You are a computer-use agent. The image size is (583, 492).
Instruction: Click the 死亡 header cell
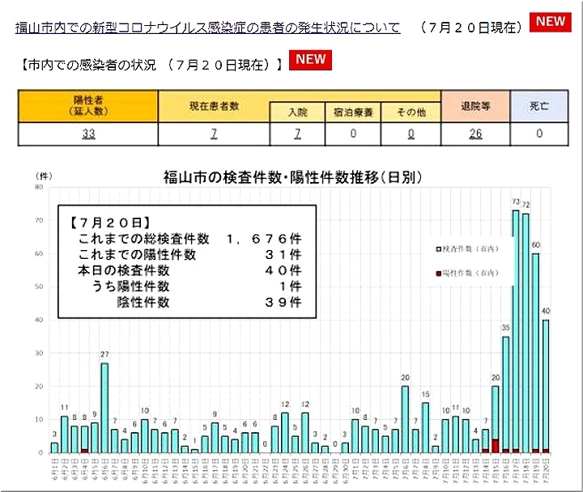coord(539,105)
